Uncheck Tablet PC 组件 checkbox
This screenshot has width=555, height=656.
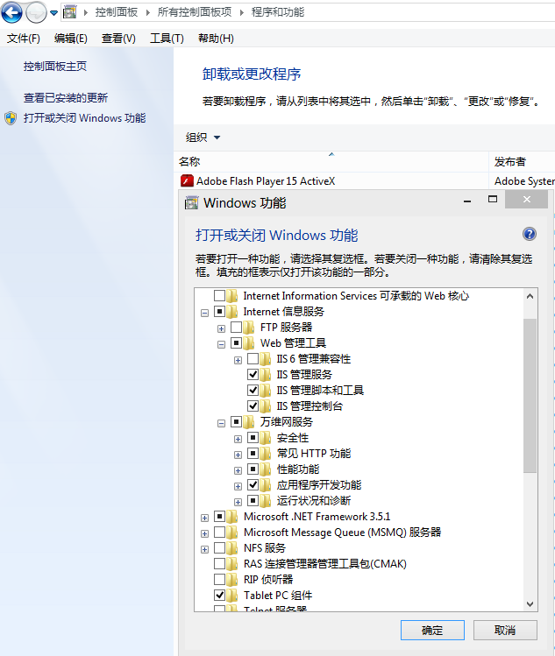[219, 595]
